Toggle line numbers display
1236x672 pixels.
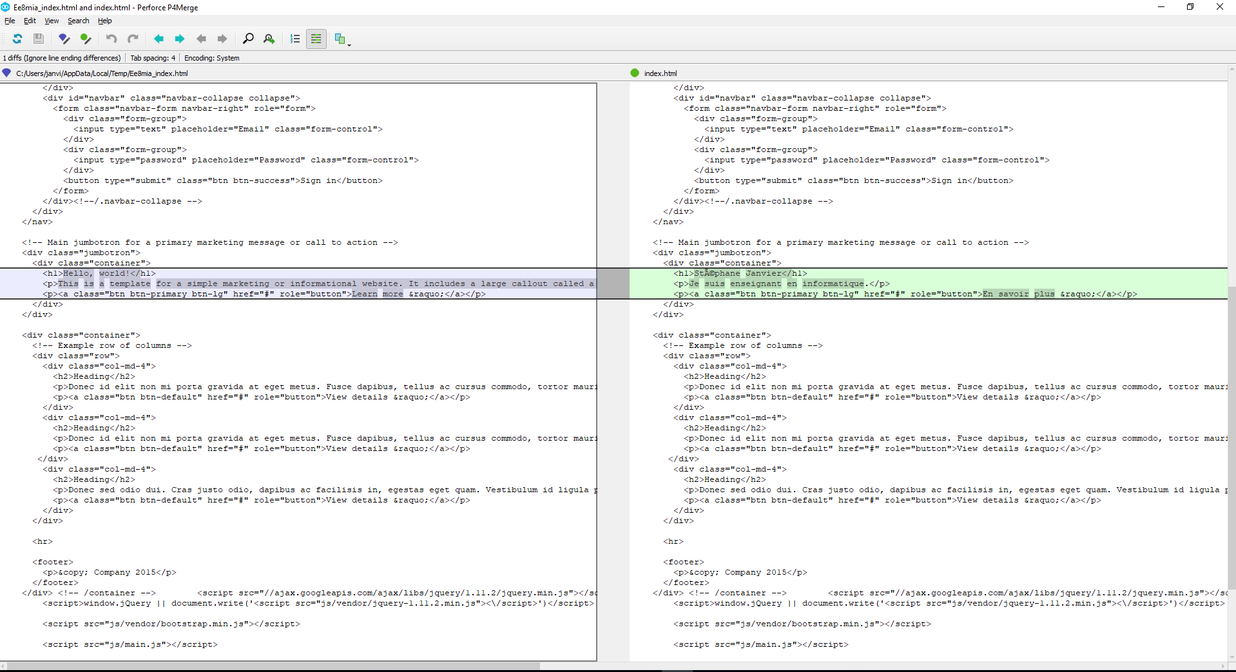295,39
